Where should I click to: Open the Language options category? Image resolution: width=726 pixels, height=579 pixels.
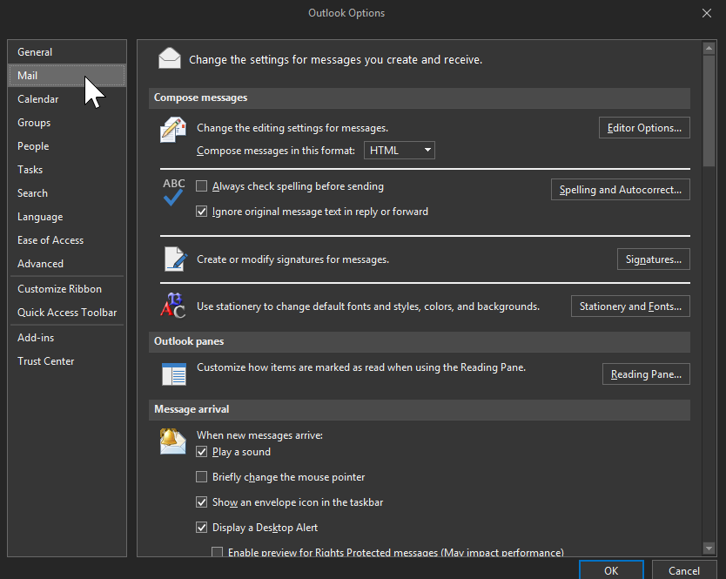pos(67,217)
